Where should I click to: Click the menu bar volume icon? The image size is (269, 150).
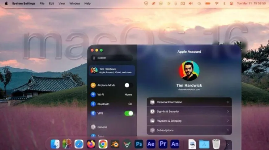(191, 3)
